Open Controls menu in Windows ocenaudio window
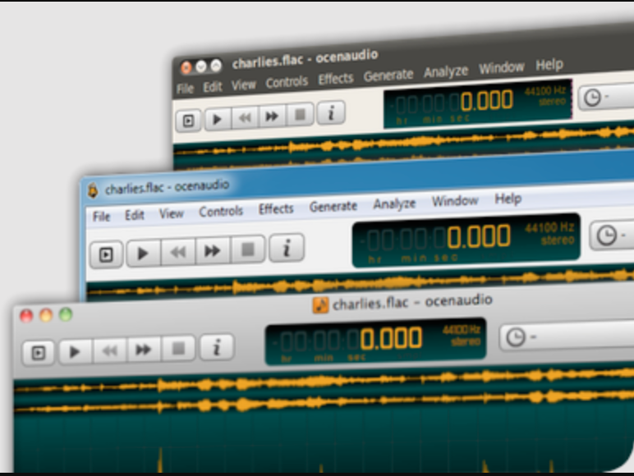 coord(221,211)
